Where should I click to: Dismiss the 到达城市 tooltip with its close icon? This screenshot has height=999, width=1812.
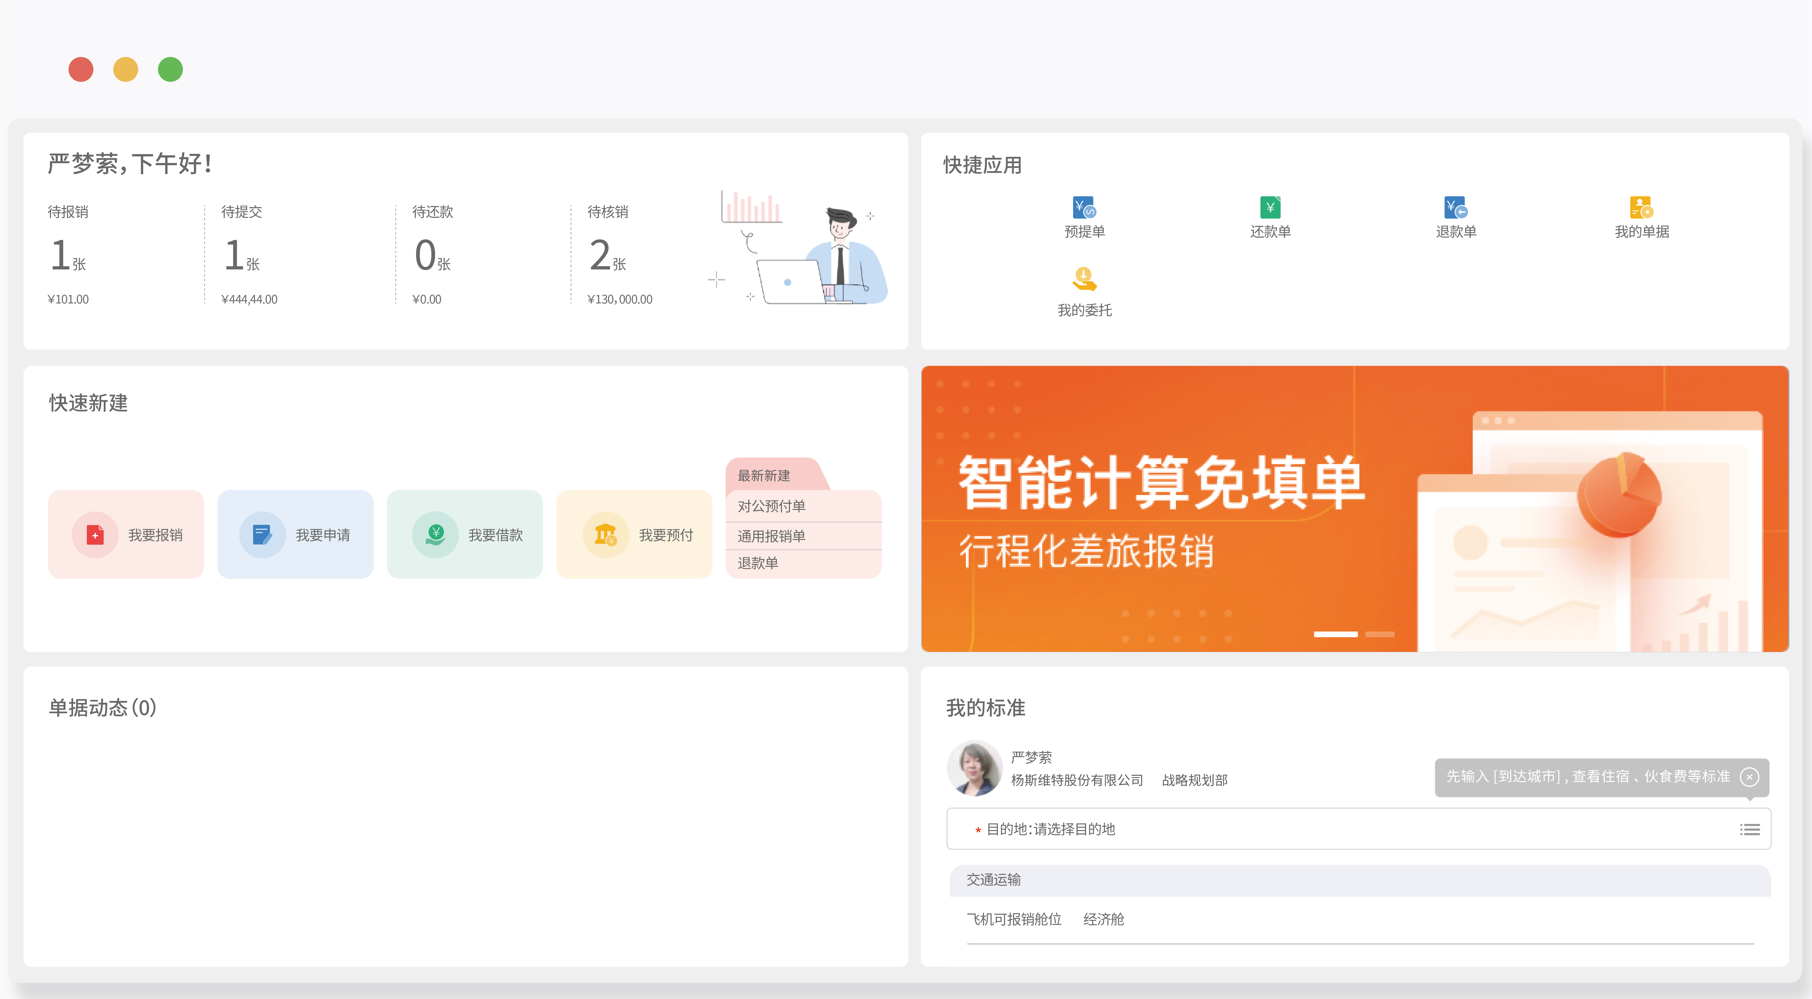tap(1749, 777)
